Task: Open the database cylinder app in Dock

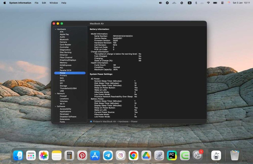Action: pyautogui.click(x=159, y=155)
